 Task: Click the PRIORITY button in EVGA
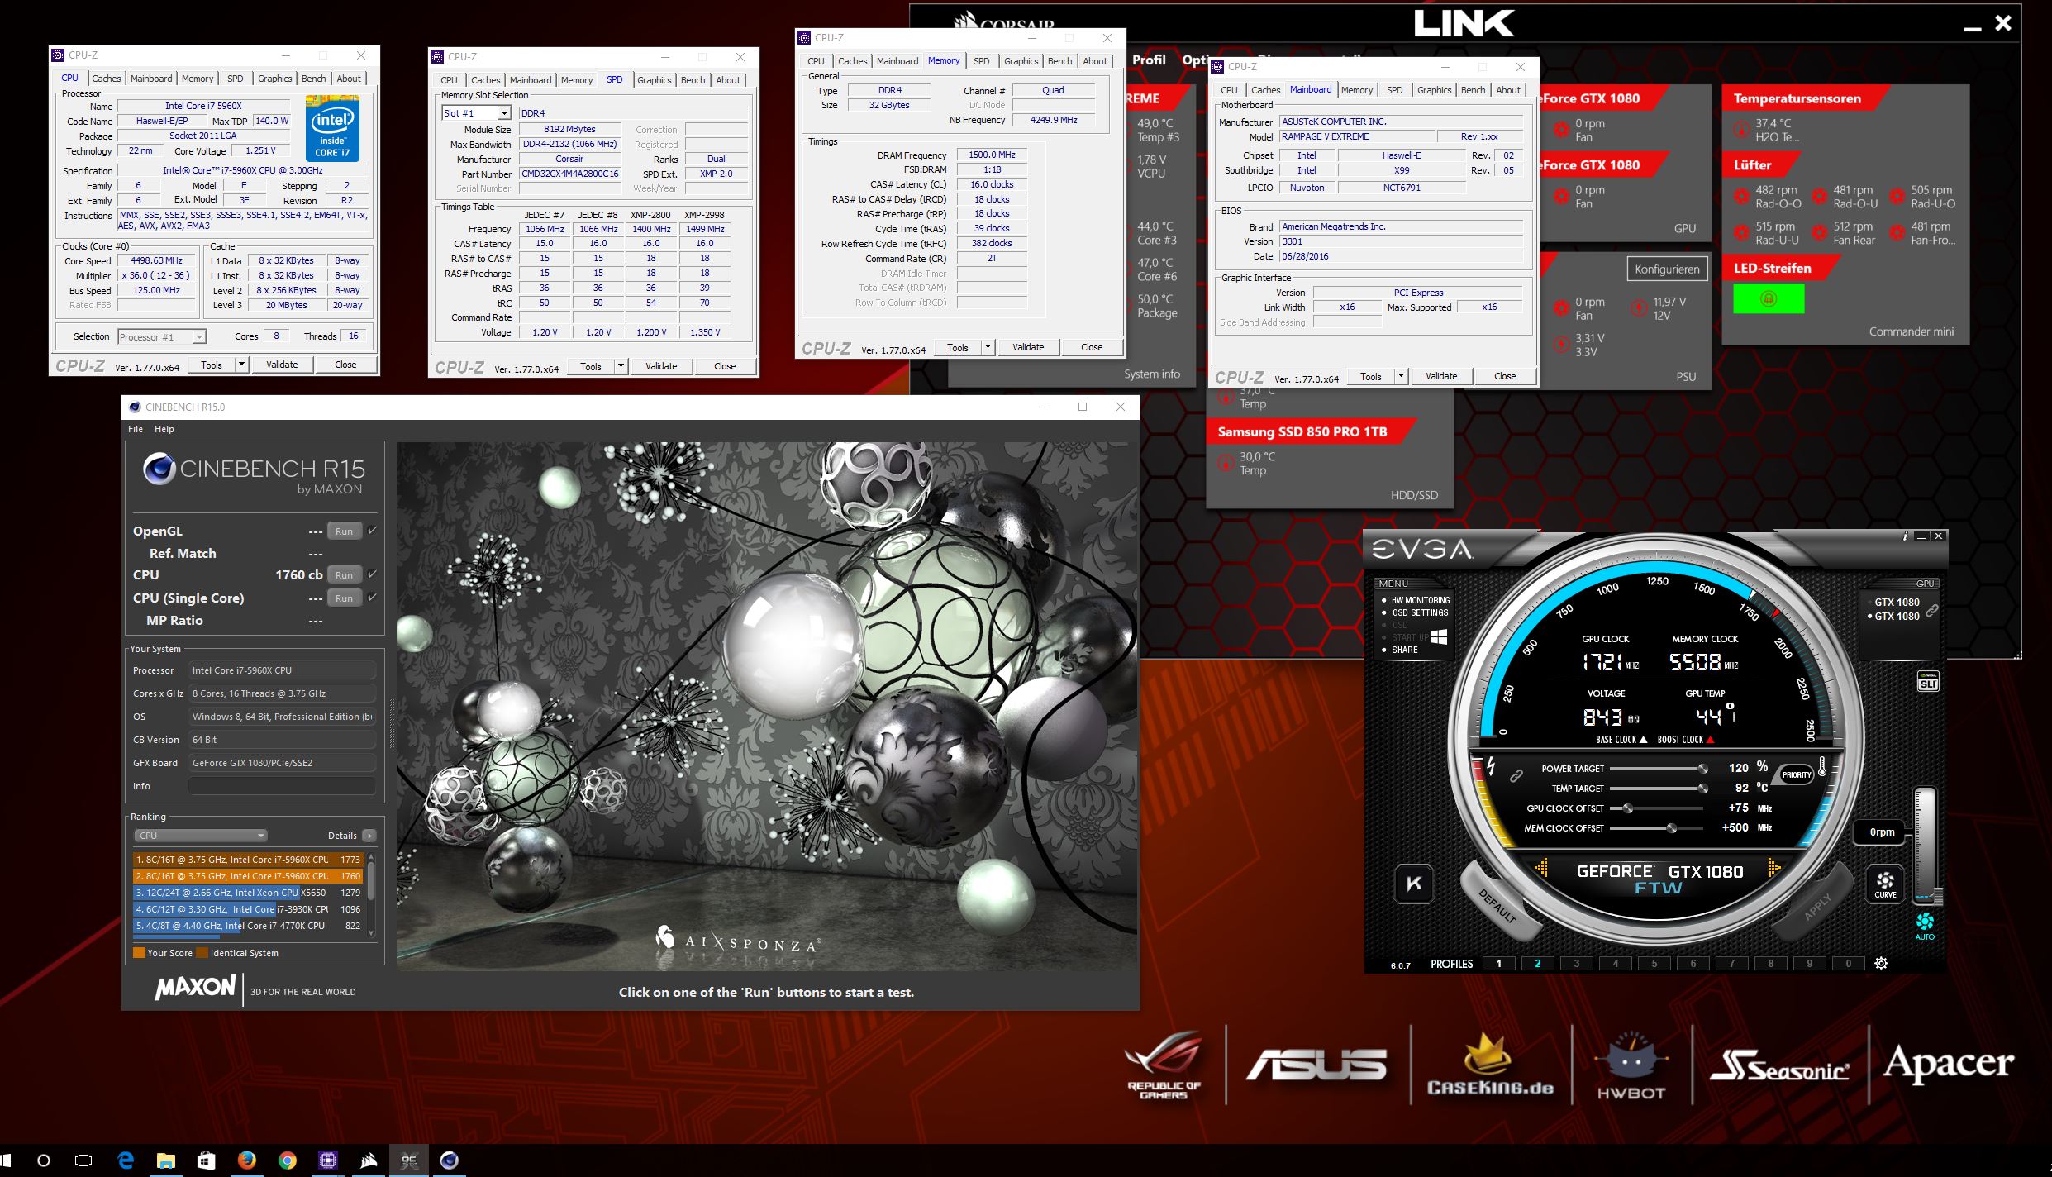tap(1797, 774)
